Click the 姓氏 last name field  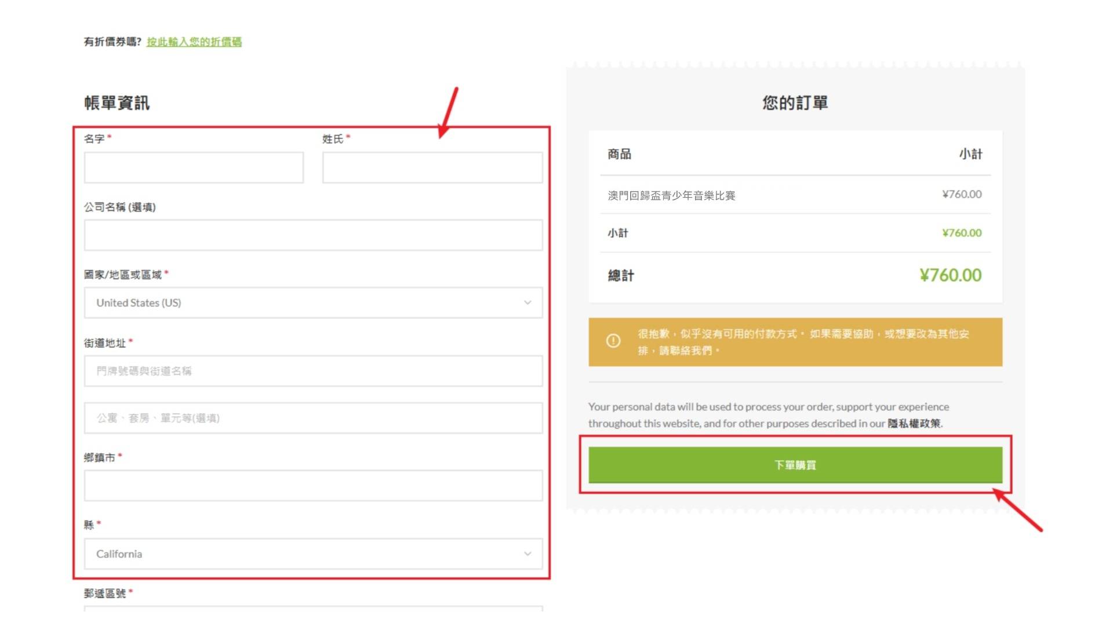(x=432, y=168)
